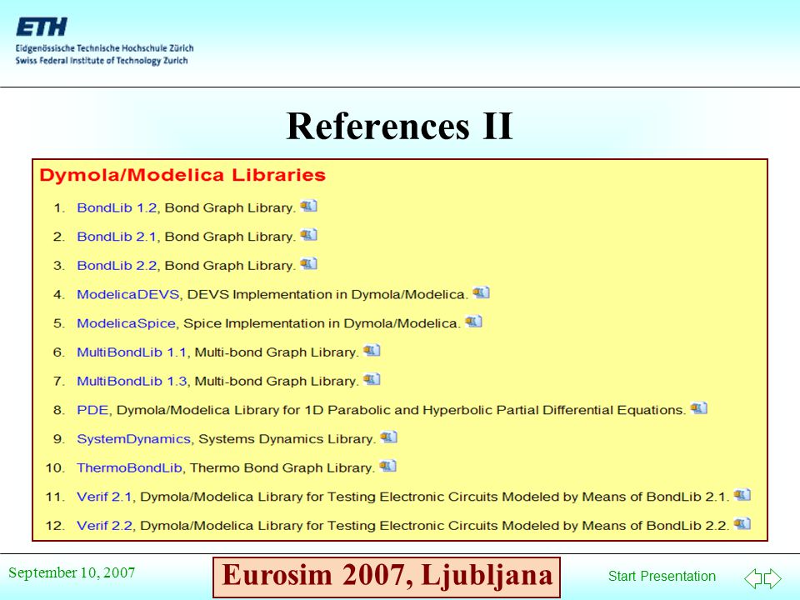Open the BondLib 1.2 link
This screenshot has width=800, height=600.
(x=117, y=208)
